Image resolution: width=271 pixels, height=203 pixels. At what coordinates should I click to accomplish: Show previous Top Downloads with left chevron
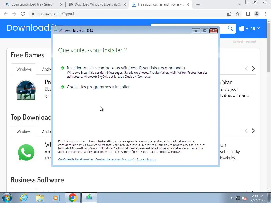point(246,131)
